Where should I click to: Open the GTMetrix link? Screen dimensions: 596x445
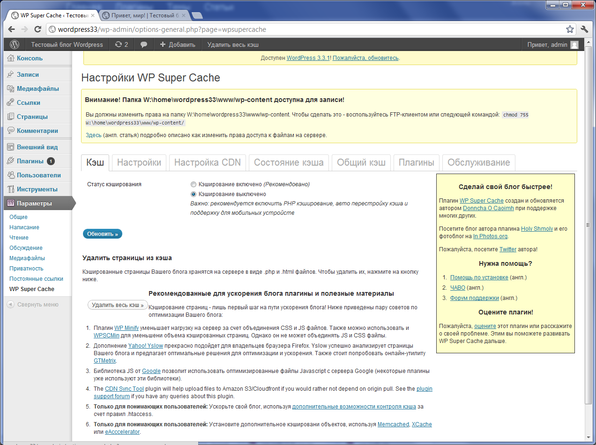tap(105, 361)
